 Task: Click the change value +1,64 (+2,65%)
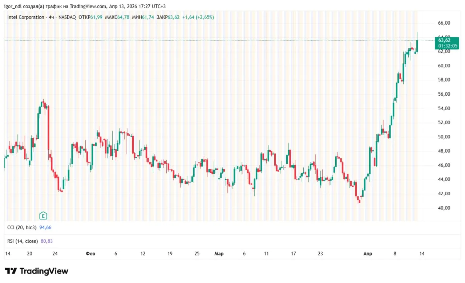[x=198, y=17]
